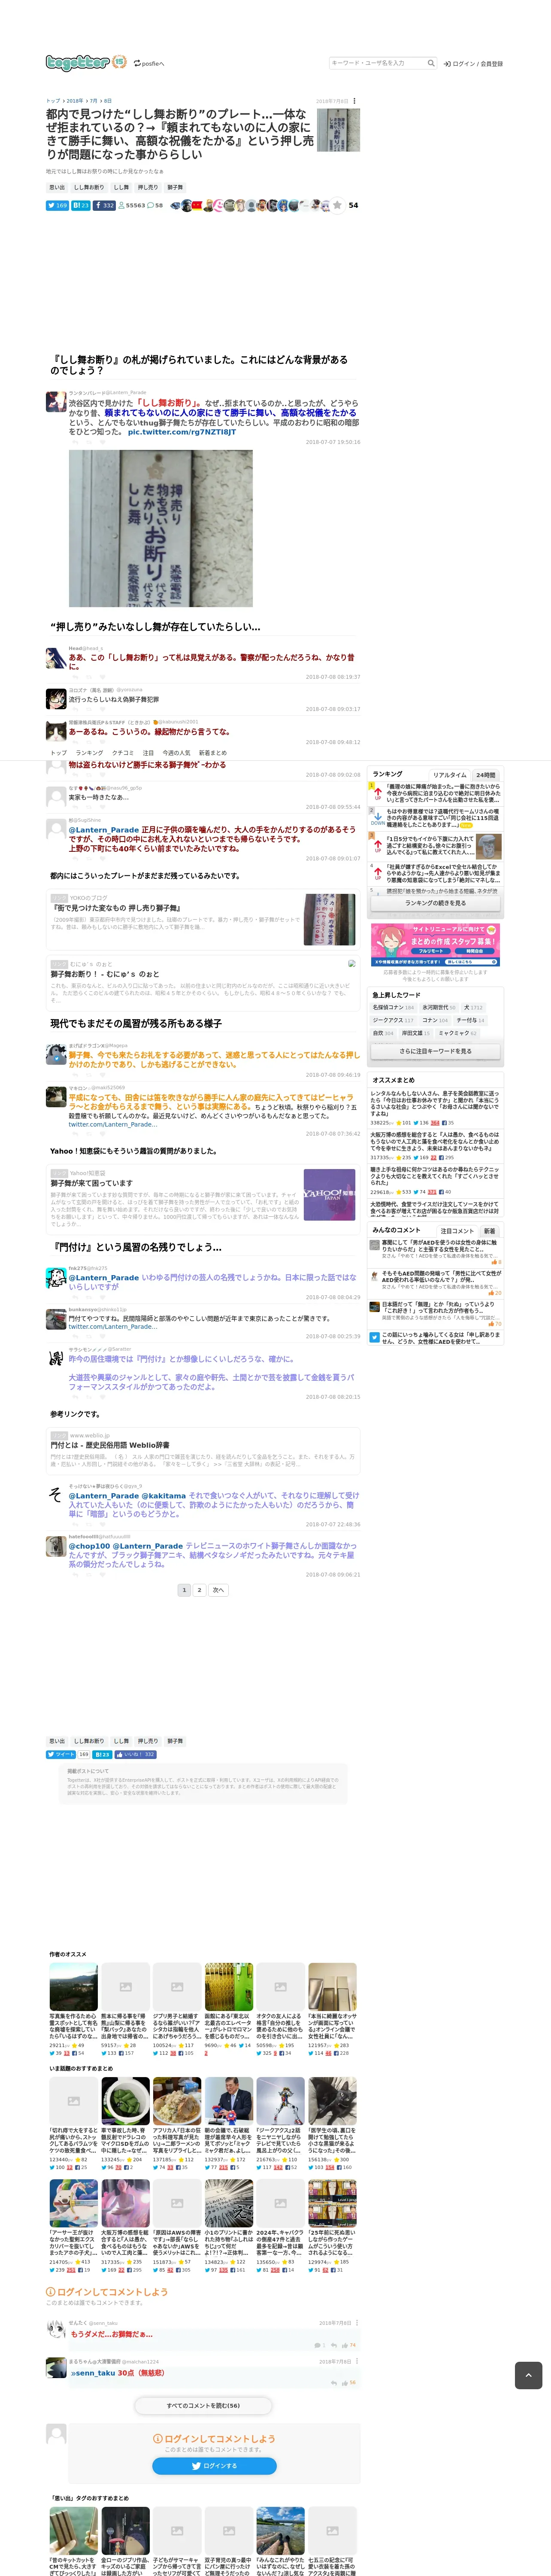Select the しし舞お断り tag under the title
Viewport: 551px width, 2576px height.
tap(89, 187)
